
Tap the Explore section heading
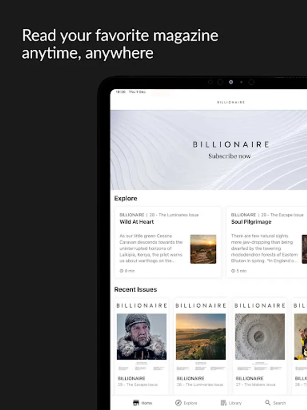[x=126, y=198]
